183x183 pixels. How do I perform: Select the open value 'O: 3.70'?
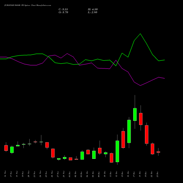coord(63,12)
